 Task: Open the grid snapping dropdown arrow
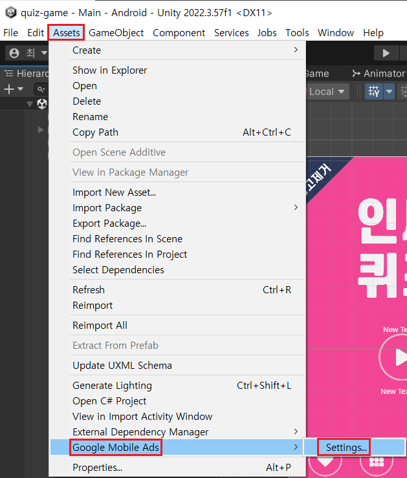pos(389,91)
